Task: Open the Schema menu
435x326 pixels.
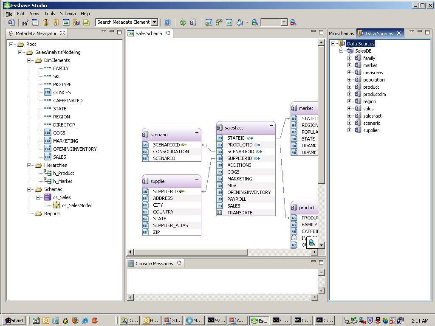Action: click(68, 14)
